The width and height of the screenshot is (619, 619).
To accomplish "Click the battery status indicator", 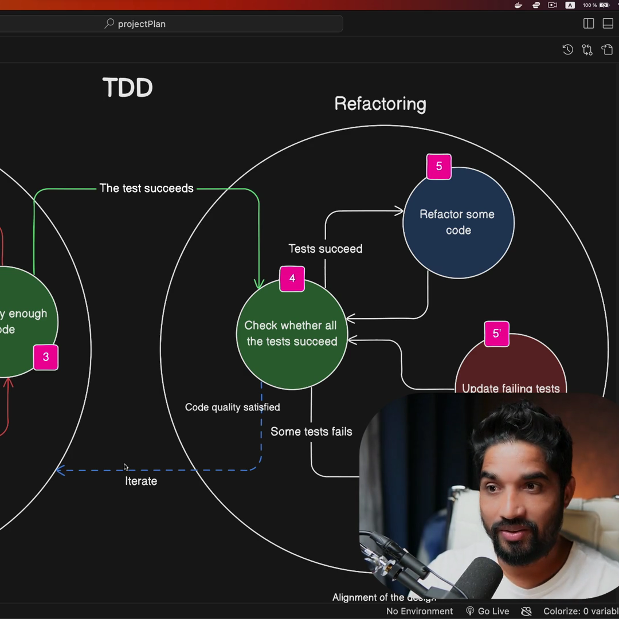I will point(604,5).
